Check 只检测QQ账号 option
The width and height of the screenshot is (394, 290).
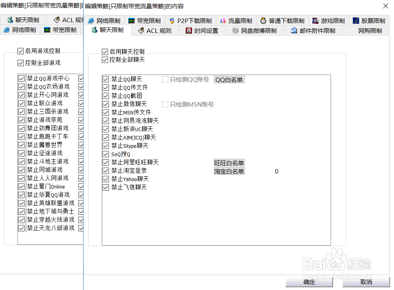point(165,79)
